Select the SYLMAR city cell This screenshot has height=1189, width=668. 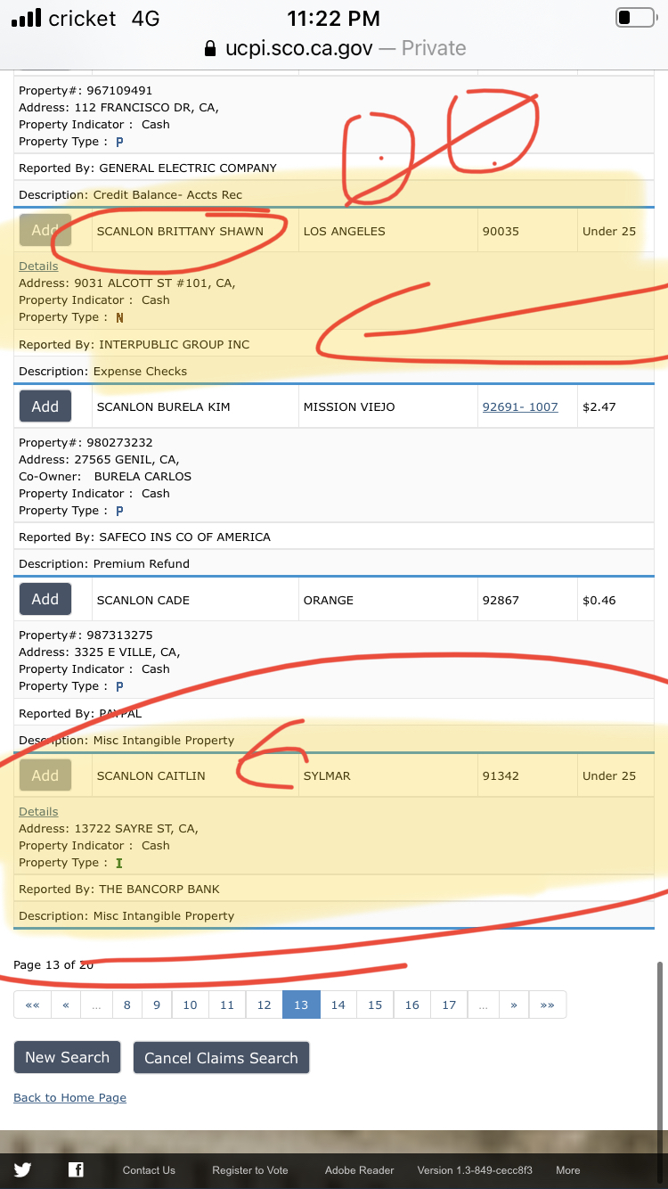387,775
